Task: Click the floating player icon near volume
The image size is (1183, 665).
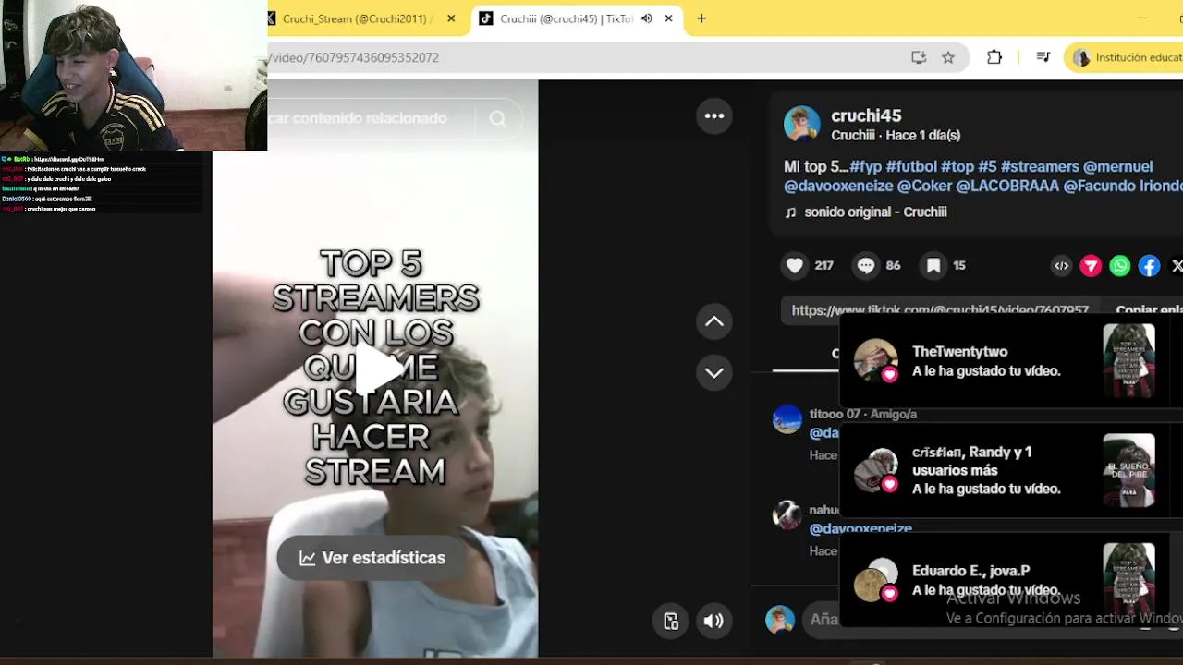Action: 671,621
